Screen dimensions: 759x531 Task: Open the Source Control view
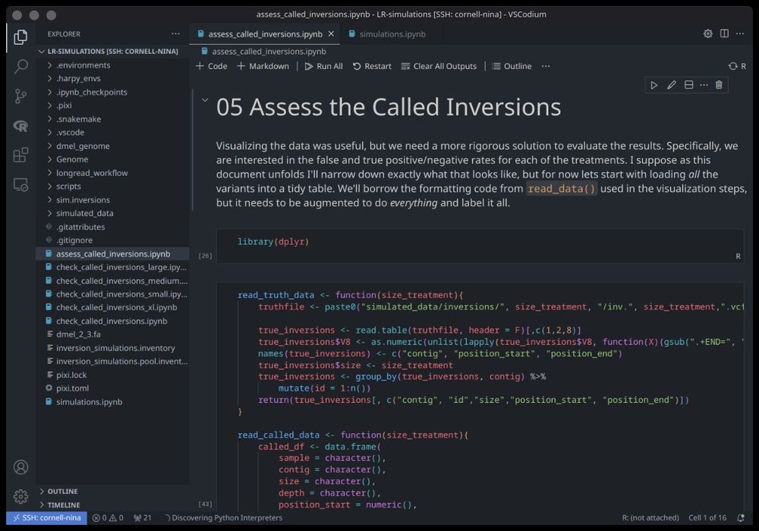[x=20, y=96]
